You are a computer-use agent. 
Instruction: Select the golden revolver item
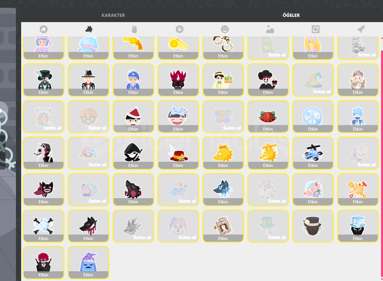[x=133, y=47]
